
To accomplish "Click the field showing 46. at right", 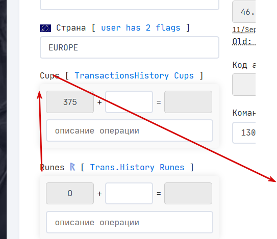I will coord(244,12).
